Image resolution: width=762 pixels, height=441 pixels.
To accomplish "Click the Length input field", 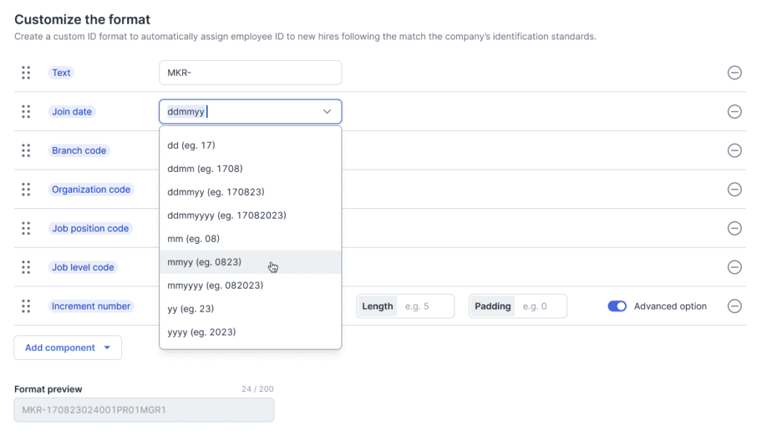I will point(426,306).
